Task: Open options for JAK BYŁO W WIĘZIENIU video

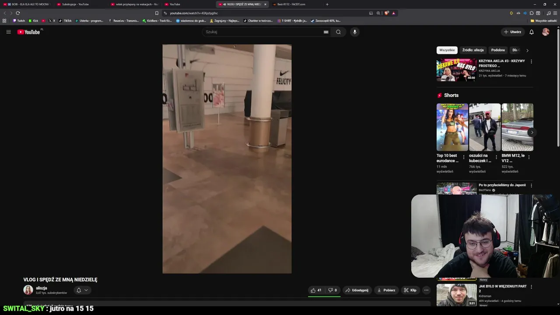Action: (531, 287)
